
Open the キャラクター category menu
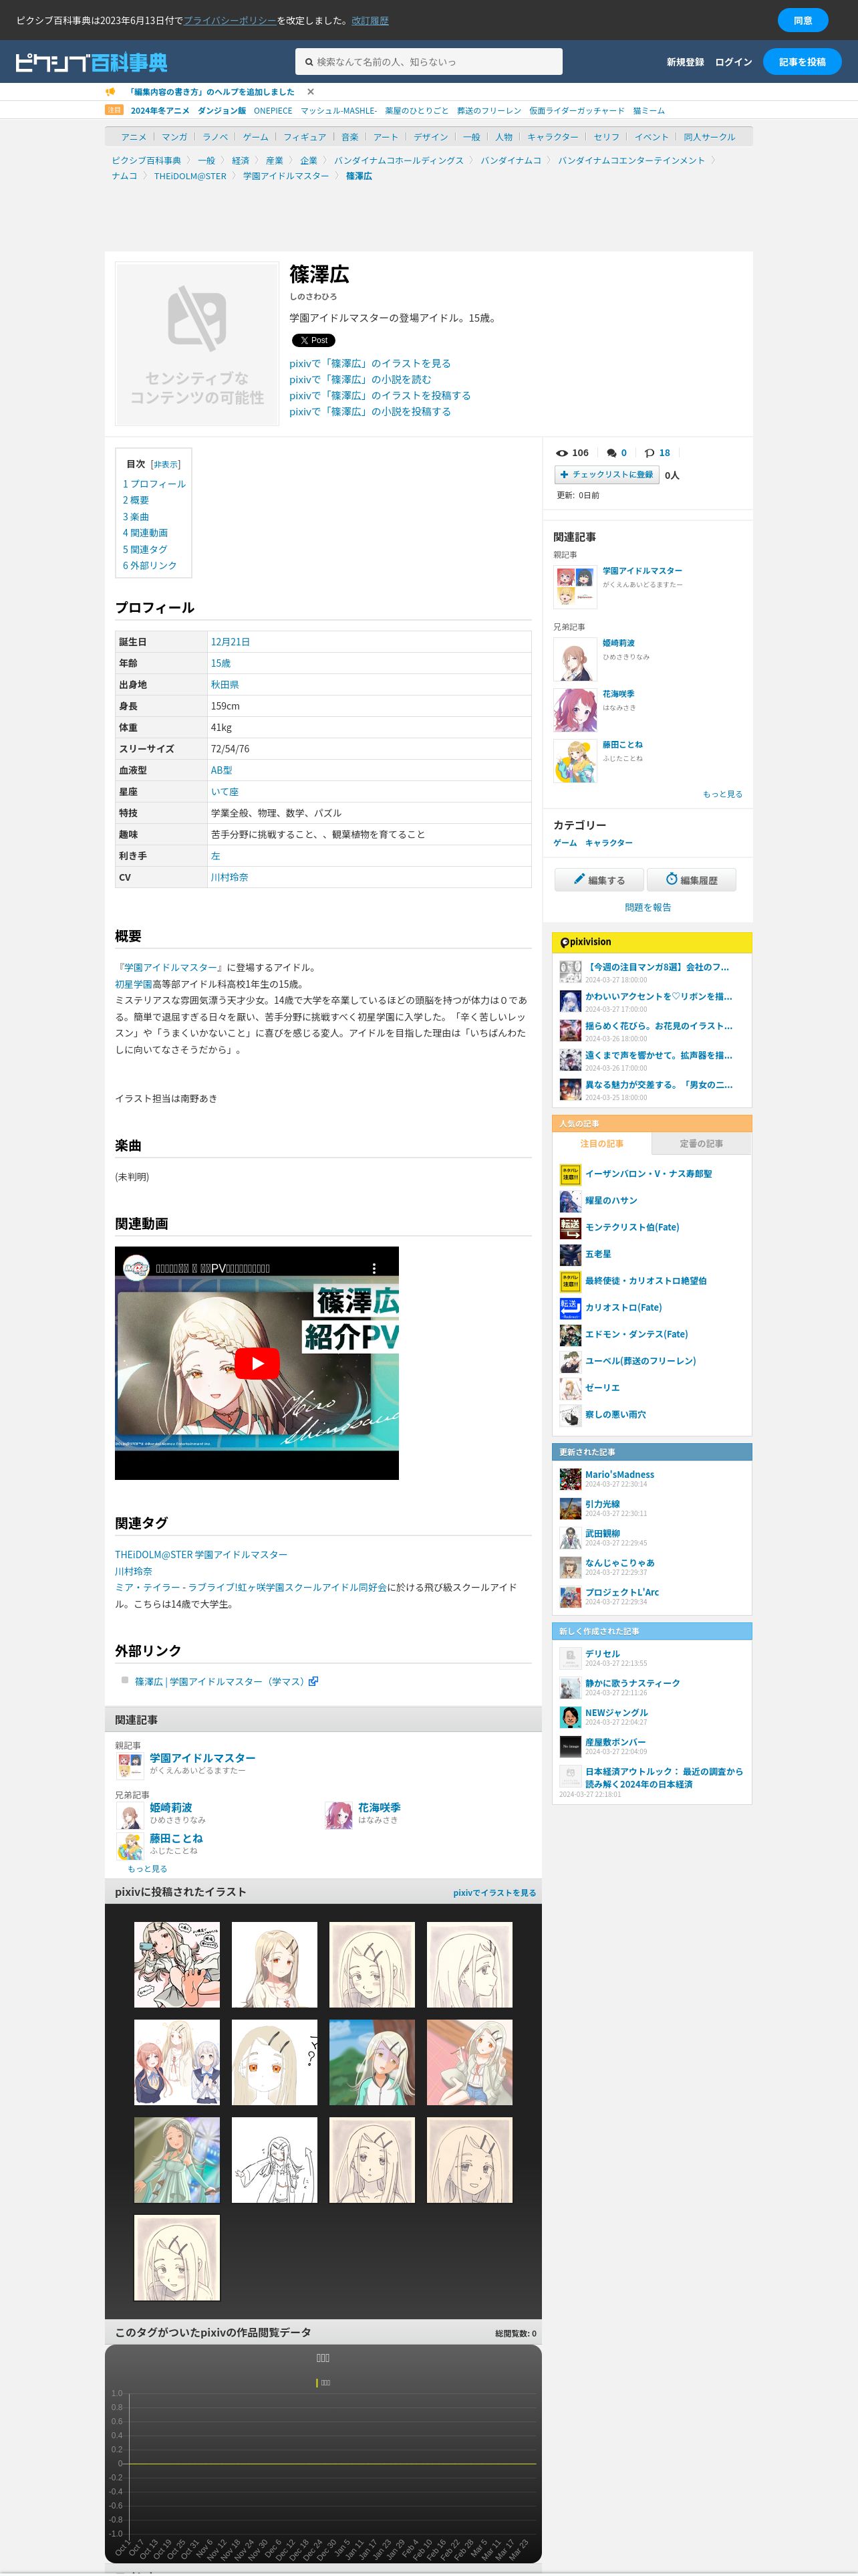point(553,137)
